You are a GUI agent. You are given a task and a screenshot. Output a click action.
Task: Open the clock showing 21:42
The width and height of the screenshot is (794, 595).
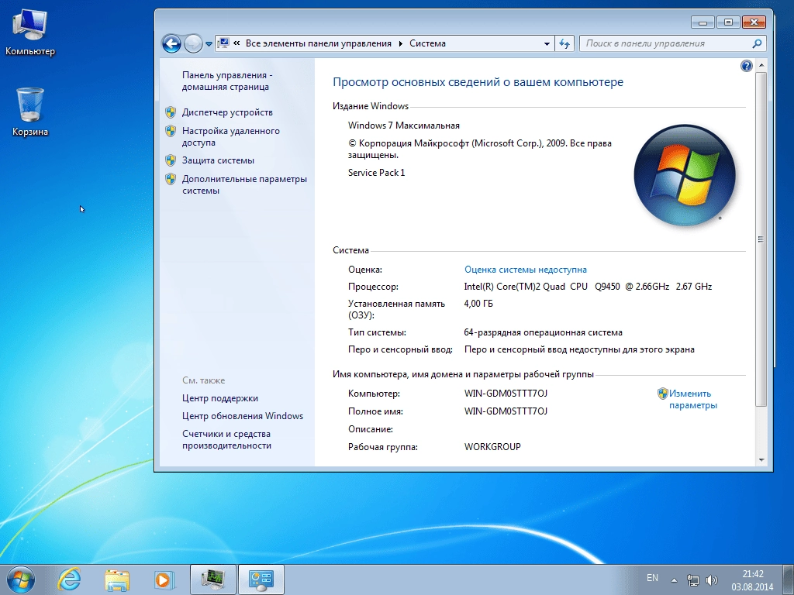click(753, 580)
